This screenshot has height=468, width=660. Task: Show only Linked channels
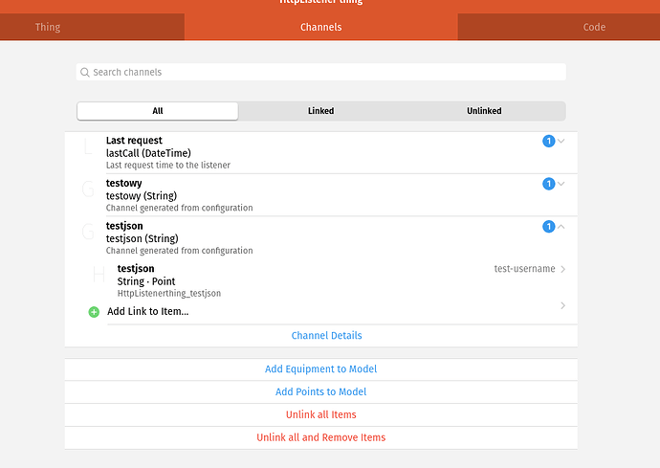tap(320, 111)
